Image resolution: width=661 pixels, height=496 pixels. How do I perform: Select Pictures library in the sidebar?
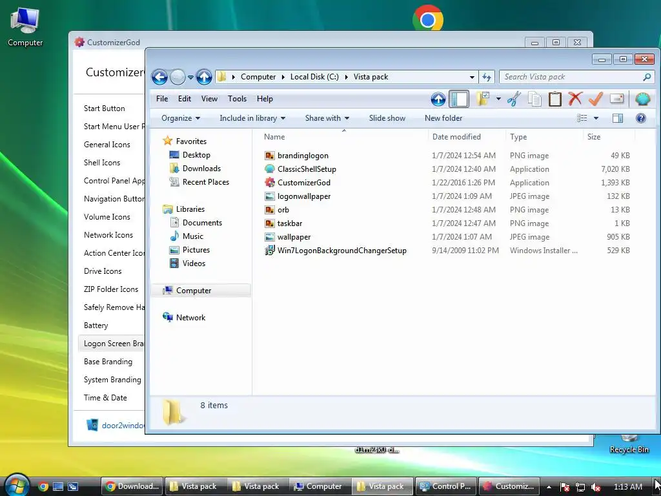[x=196, y=250]
